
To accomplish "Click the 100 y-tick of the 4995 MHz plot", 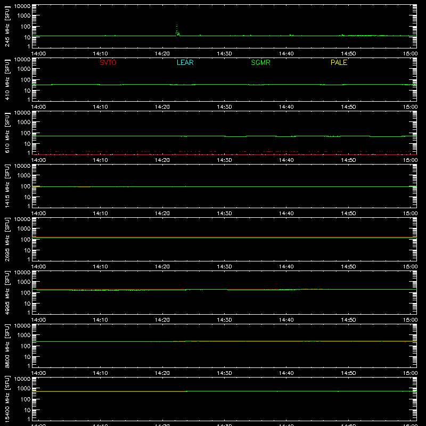I will coord(26,293).
